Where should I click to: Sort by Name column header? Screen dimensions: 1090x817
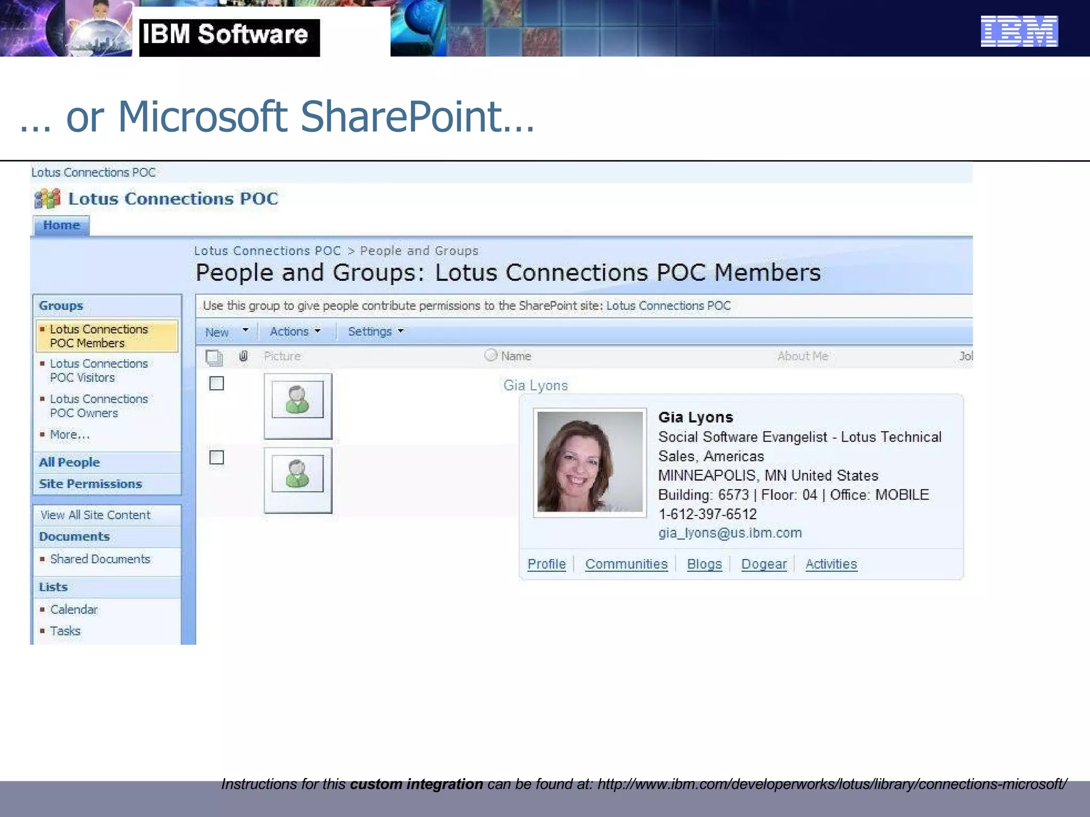click(x=516, y=356)
